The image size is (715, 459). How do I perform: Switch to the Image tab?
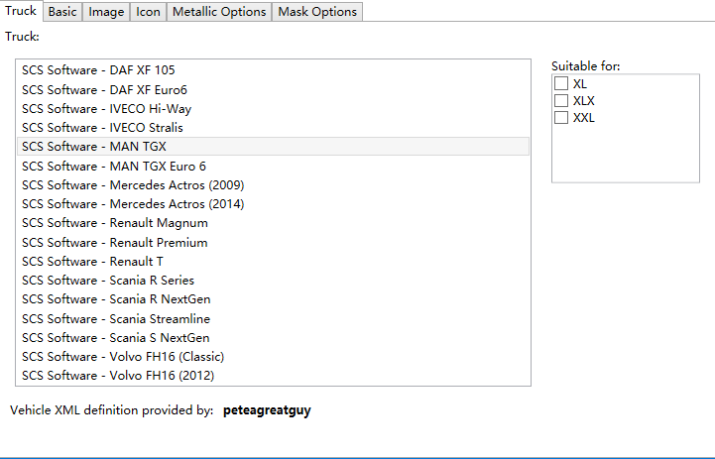coord(106,12)
